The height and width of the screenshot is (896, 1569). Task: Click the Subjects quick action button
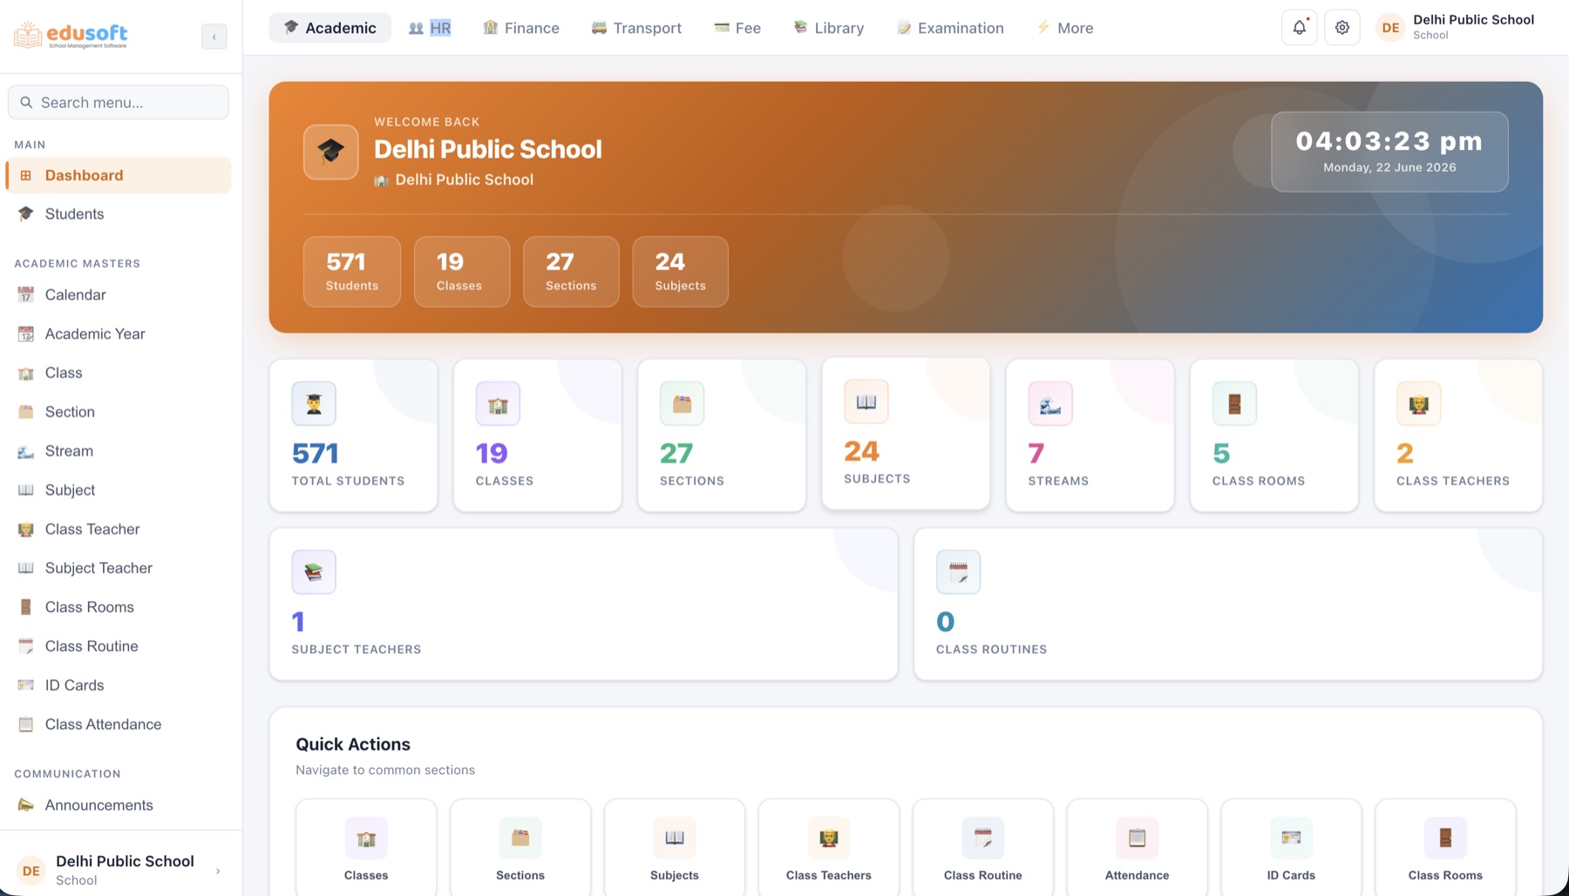[x=675, y=847]
